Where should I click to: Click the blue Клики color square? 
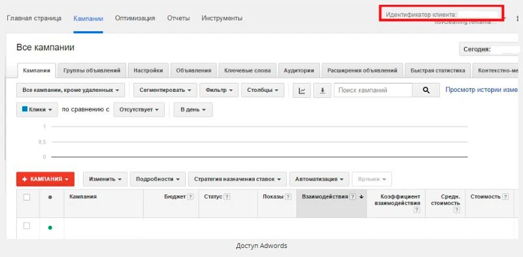[25, 109]
